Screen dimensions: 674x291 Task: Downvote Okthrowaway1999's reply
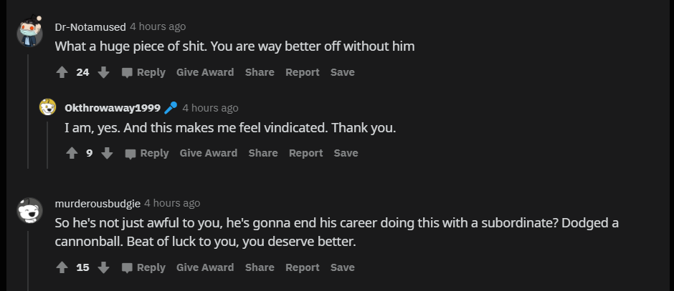coord(107,153)
